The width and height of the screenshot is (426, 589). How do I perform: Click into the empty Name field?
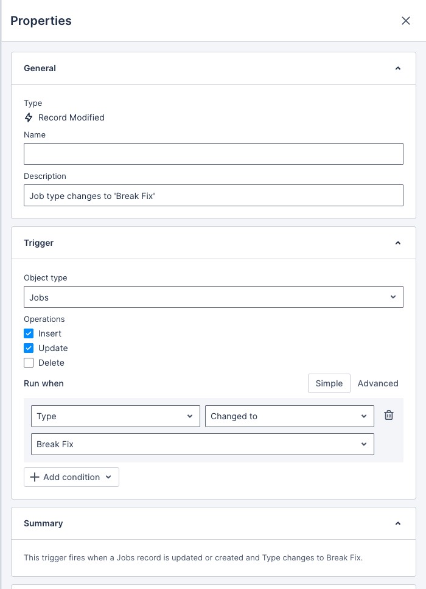point(214,154)
